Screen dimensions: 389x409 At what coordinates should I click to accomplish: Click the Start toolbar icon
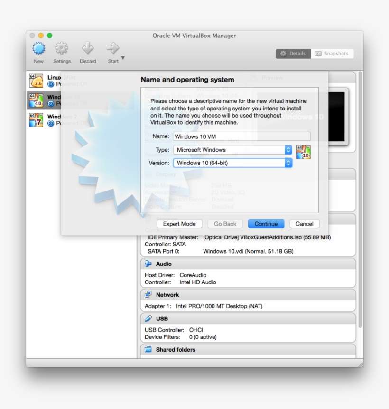(112, 50)
